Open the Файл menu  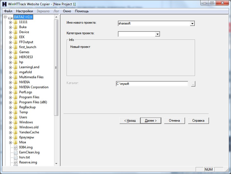(x=8, y=11)
